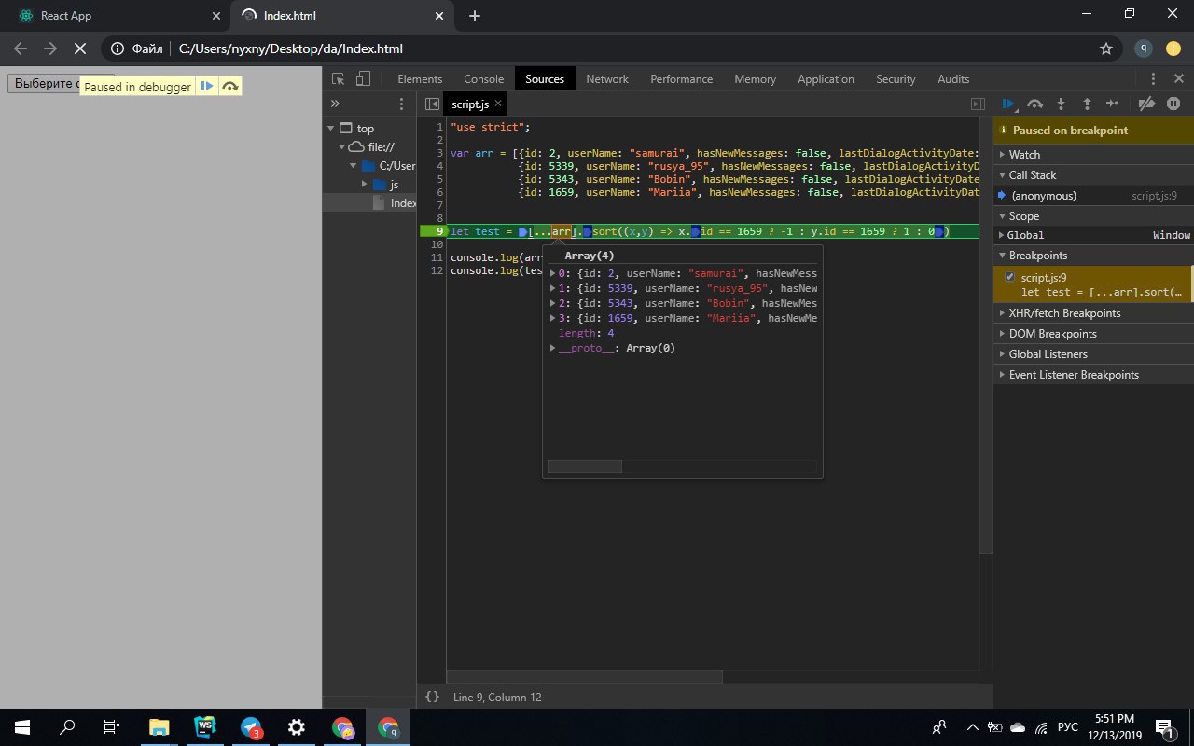Click the Step out of current function icon
This screenshot has height=746, width=1194.
1087,104
